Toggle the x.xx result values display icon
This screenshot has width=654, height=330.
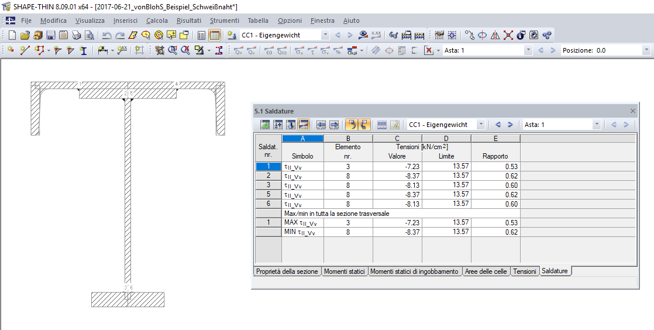(376, 36)
